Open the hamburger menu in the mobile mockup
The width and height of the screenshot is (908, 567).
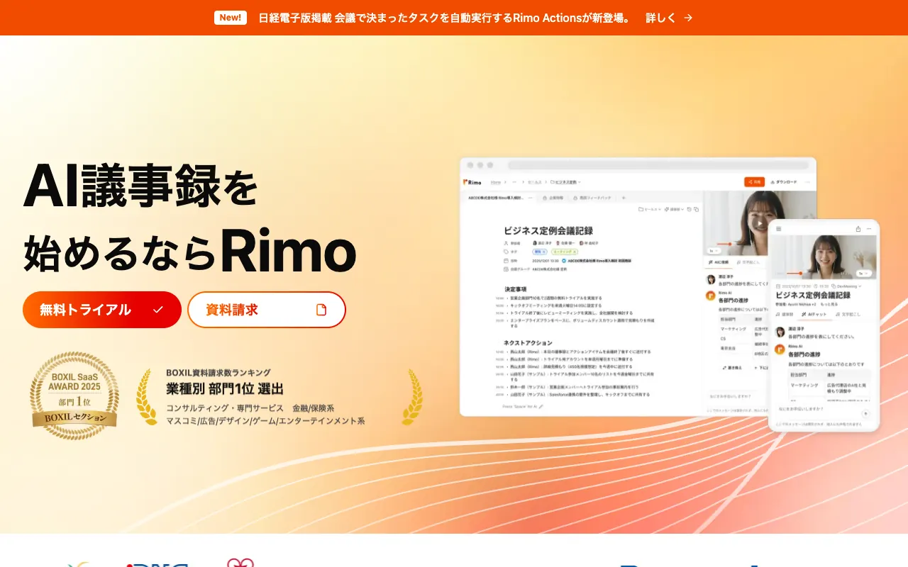tap(778, 229)
